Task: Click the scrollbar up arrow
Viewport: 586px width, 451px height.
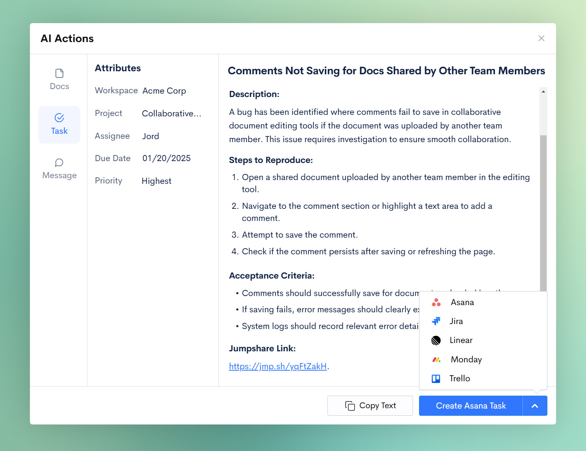Action: (x=543, y=91)
